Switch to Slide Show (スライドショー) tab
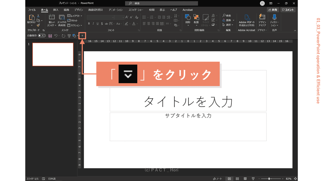This screenshot has width=323, height=181. (x=136, y=10)
